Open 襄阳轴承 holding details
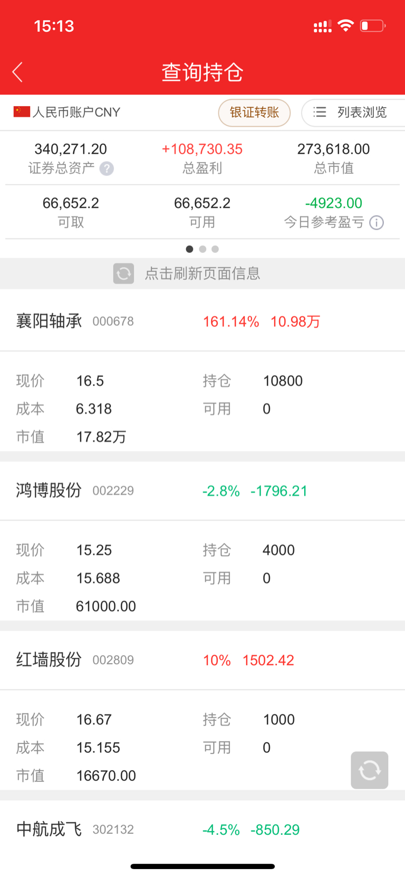Screen dimensions: 405x878 click(x=49, y=321)
